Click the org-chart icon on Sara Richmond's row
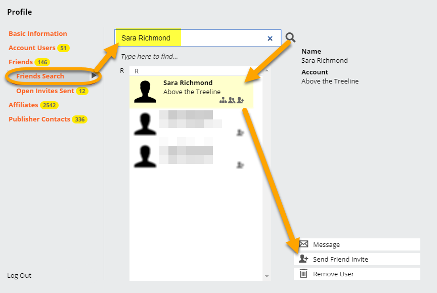 [x=223, y=101]
